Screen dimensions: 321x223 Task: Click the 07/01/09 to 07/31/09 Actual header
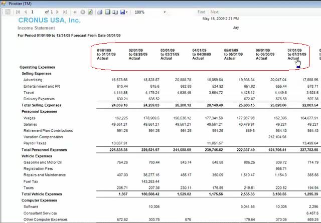[x=297, y=54]
